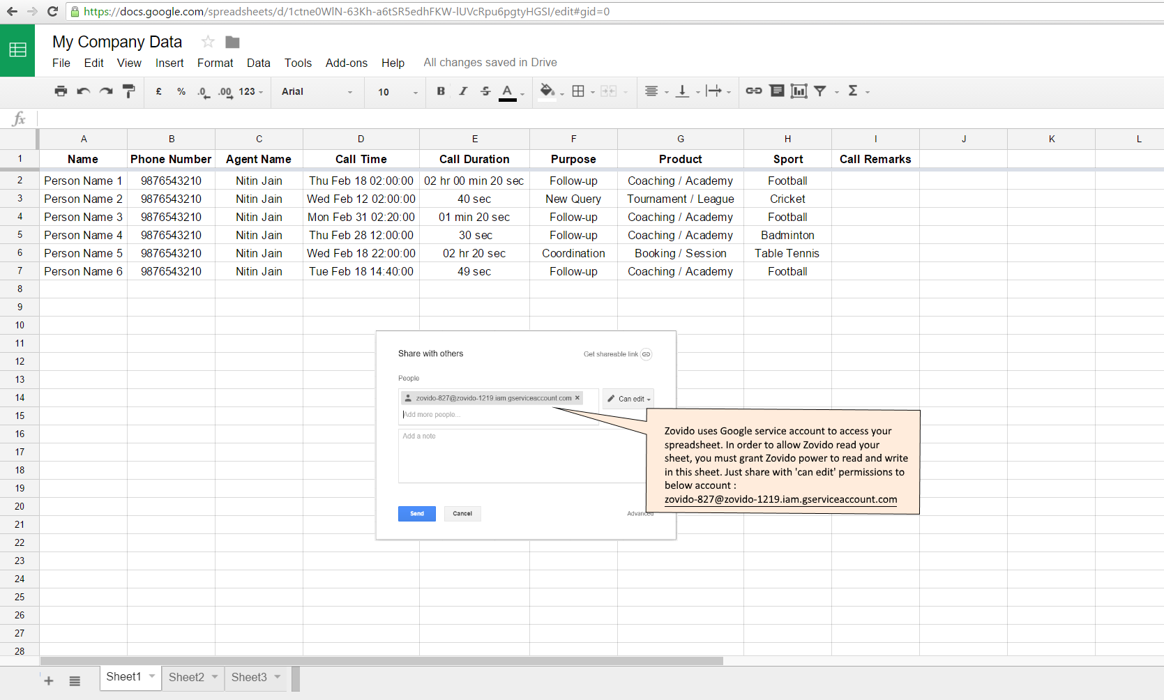
Task: Click the Insert chart icon
Action: point(799,91)
